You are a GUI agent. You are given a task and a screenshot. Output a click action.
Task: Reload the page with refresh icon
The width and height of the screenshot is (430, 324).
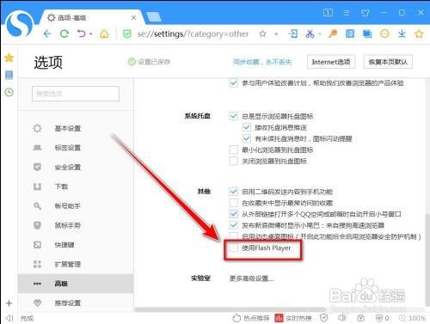[64, 34]
